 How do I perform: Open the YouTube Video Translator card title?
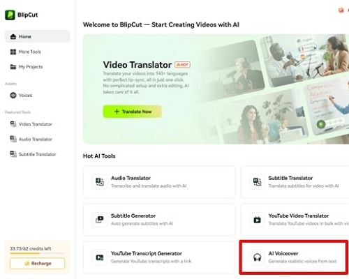point(299,216)
